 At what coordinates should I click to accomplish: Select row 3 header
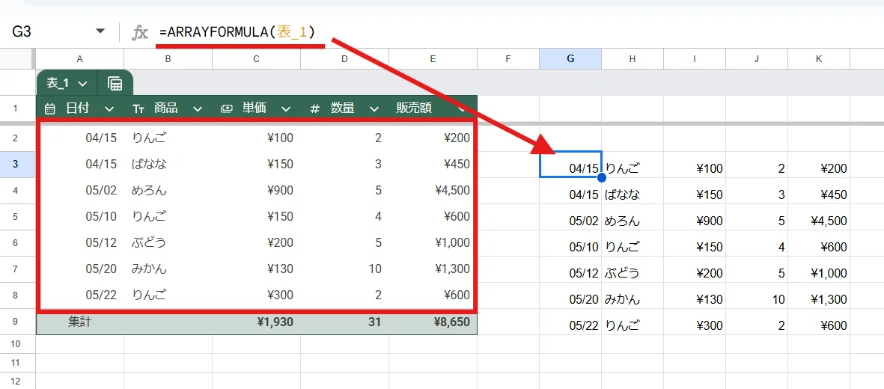[x=15, y=164]
